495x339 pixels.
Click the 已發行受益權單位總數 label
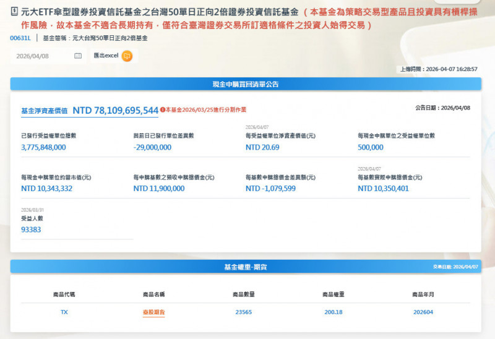pos(49,135)
